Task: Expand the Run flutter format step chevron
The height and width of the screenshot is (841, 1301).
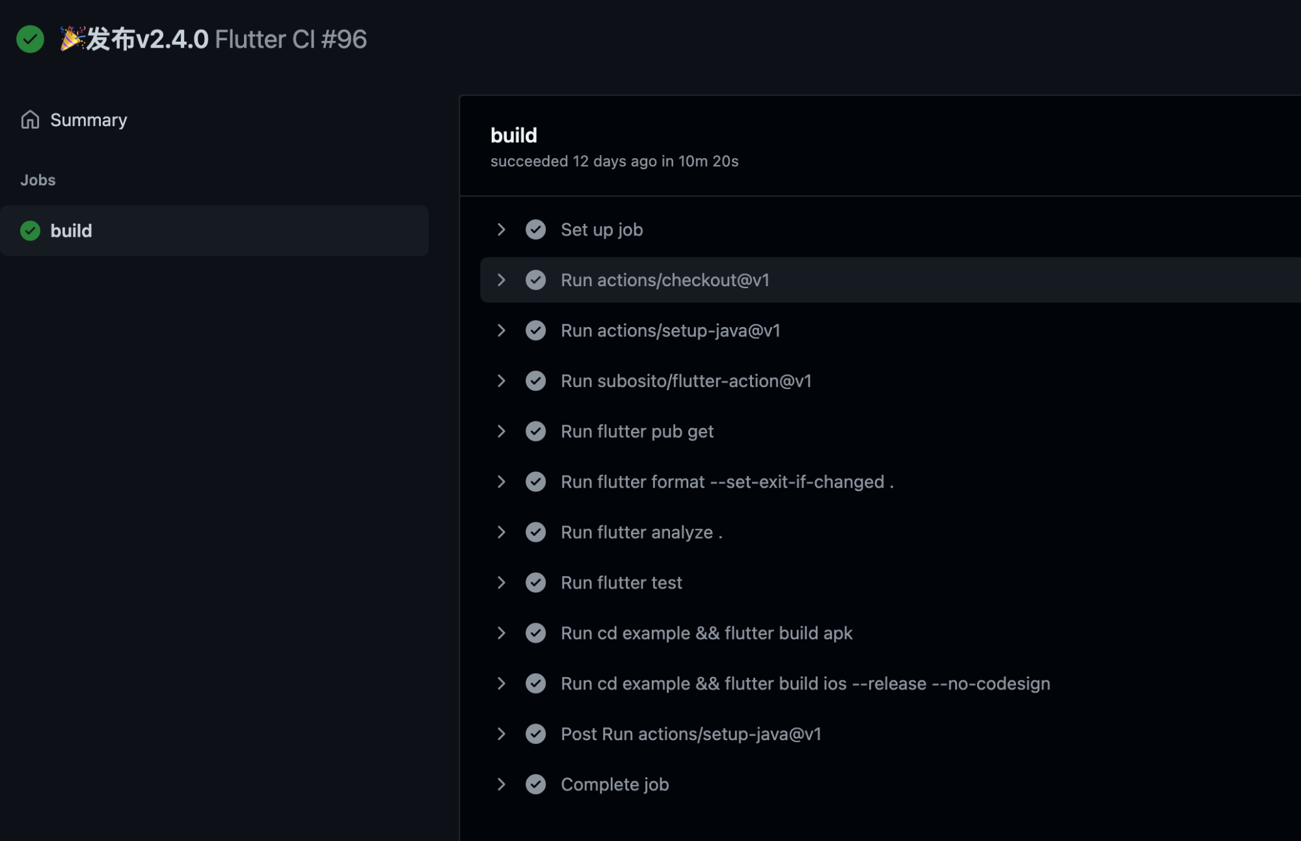Action: (501, 482)
